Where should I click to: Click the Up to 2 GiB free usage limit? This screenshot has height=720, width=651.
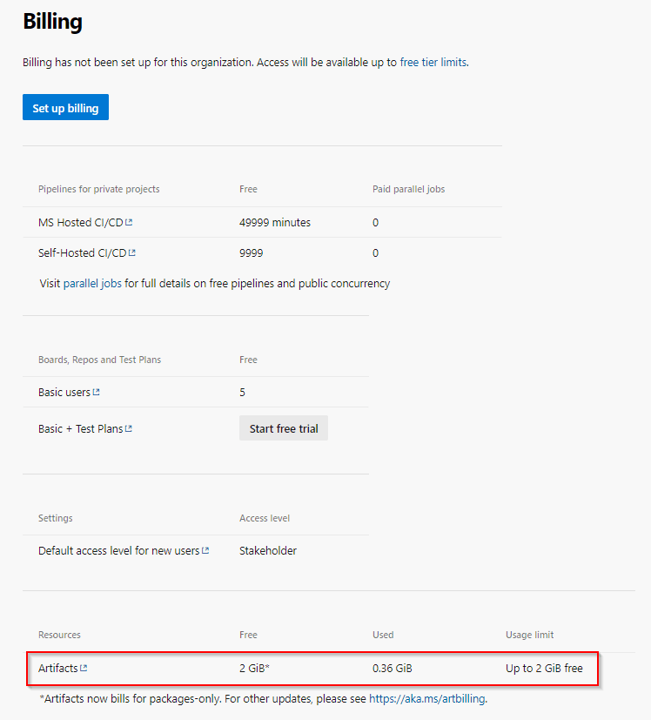pyautogui.click(x=544, y=669)
